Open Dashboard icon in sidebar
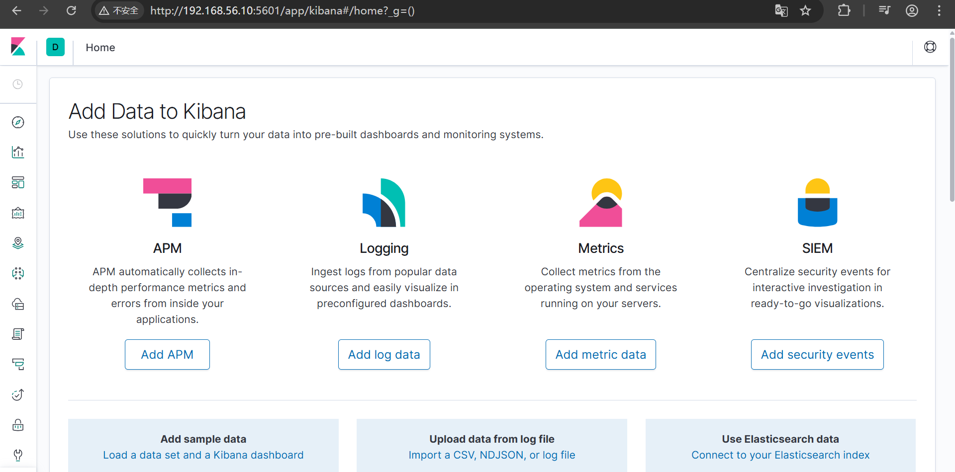 point(18,183)
